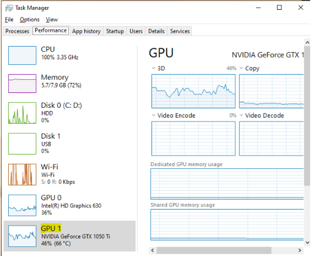Viewport: 312px width, 256px height.
Task: Go to the Users tab
Action: coord(136,31)
